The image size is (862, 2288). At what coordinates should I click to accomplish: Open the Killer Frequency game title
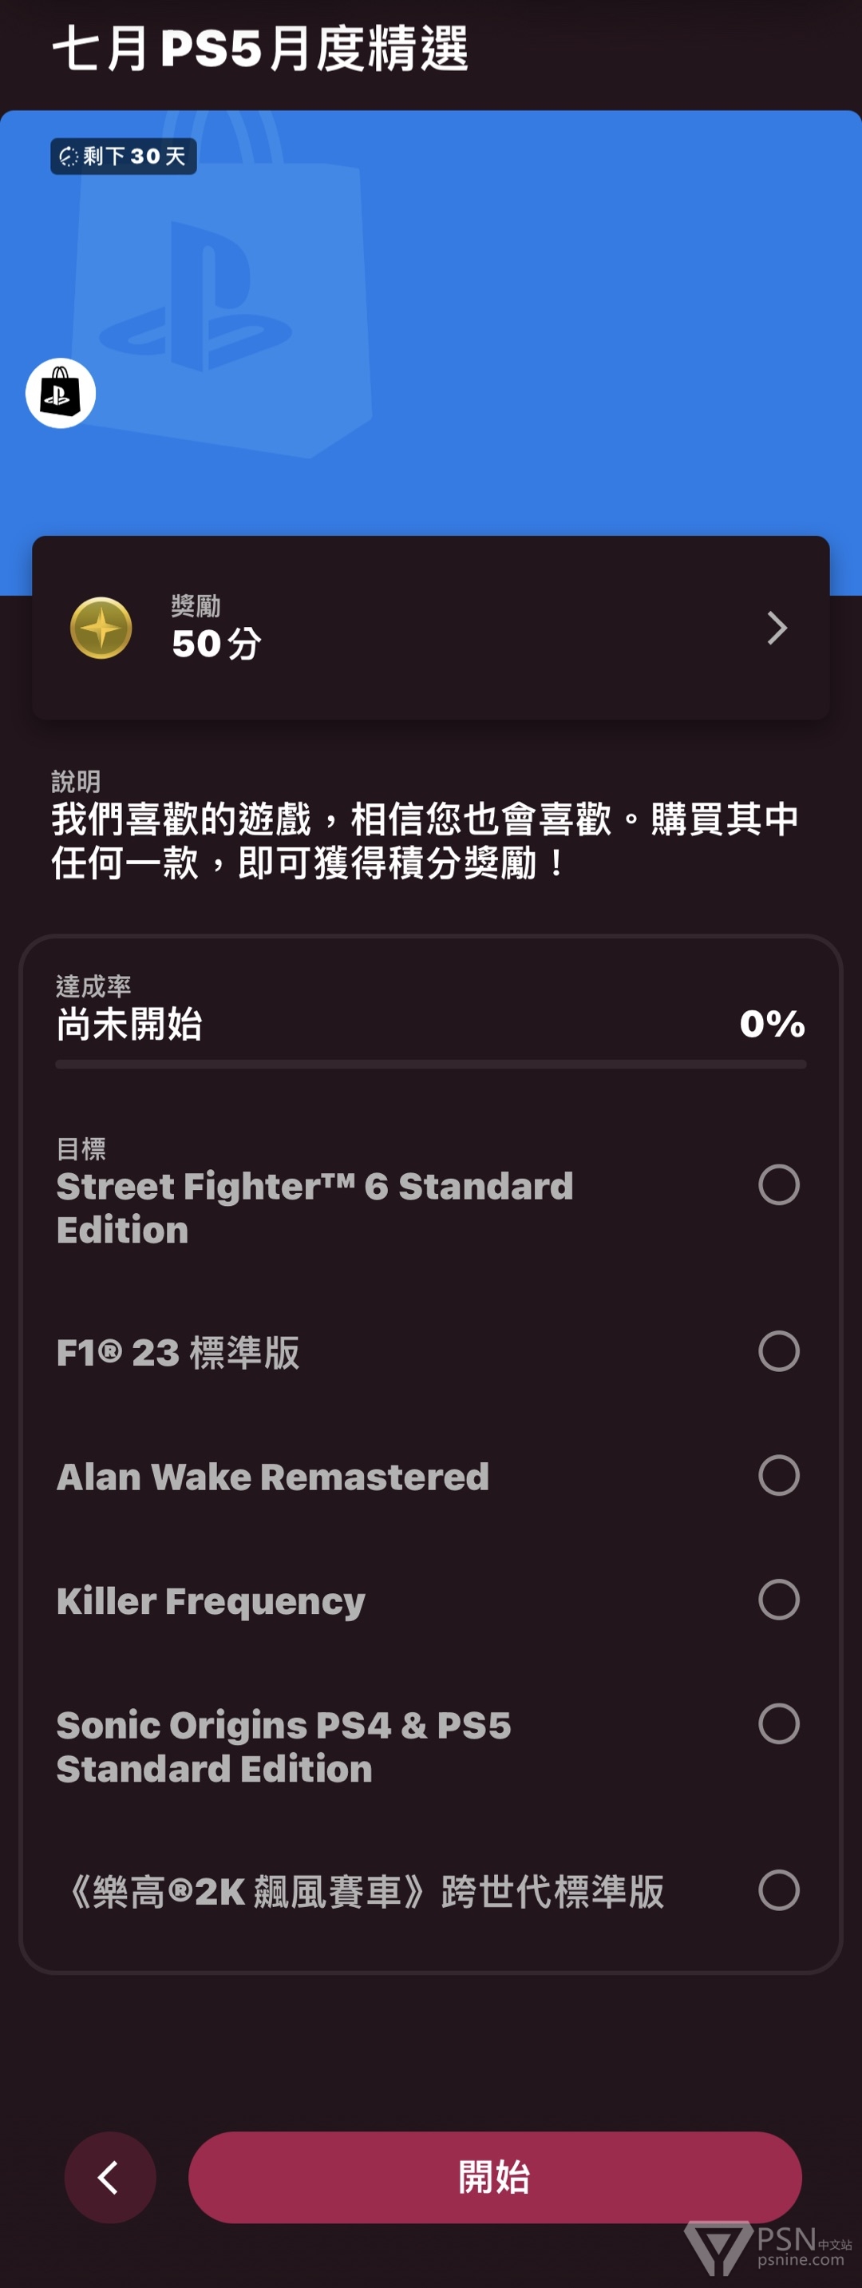(x=211, y=1601)
